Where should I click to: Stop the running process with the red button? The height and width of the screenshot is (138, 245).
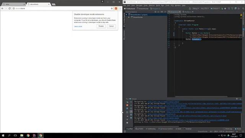click(x=127, y=105)
